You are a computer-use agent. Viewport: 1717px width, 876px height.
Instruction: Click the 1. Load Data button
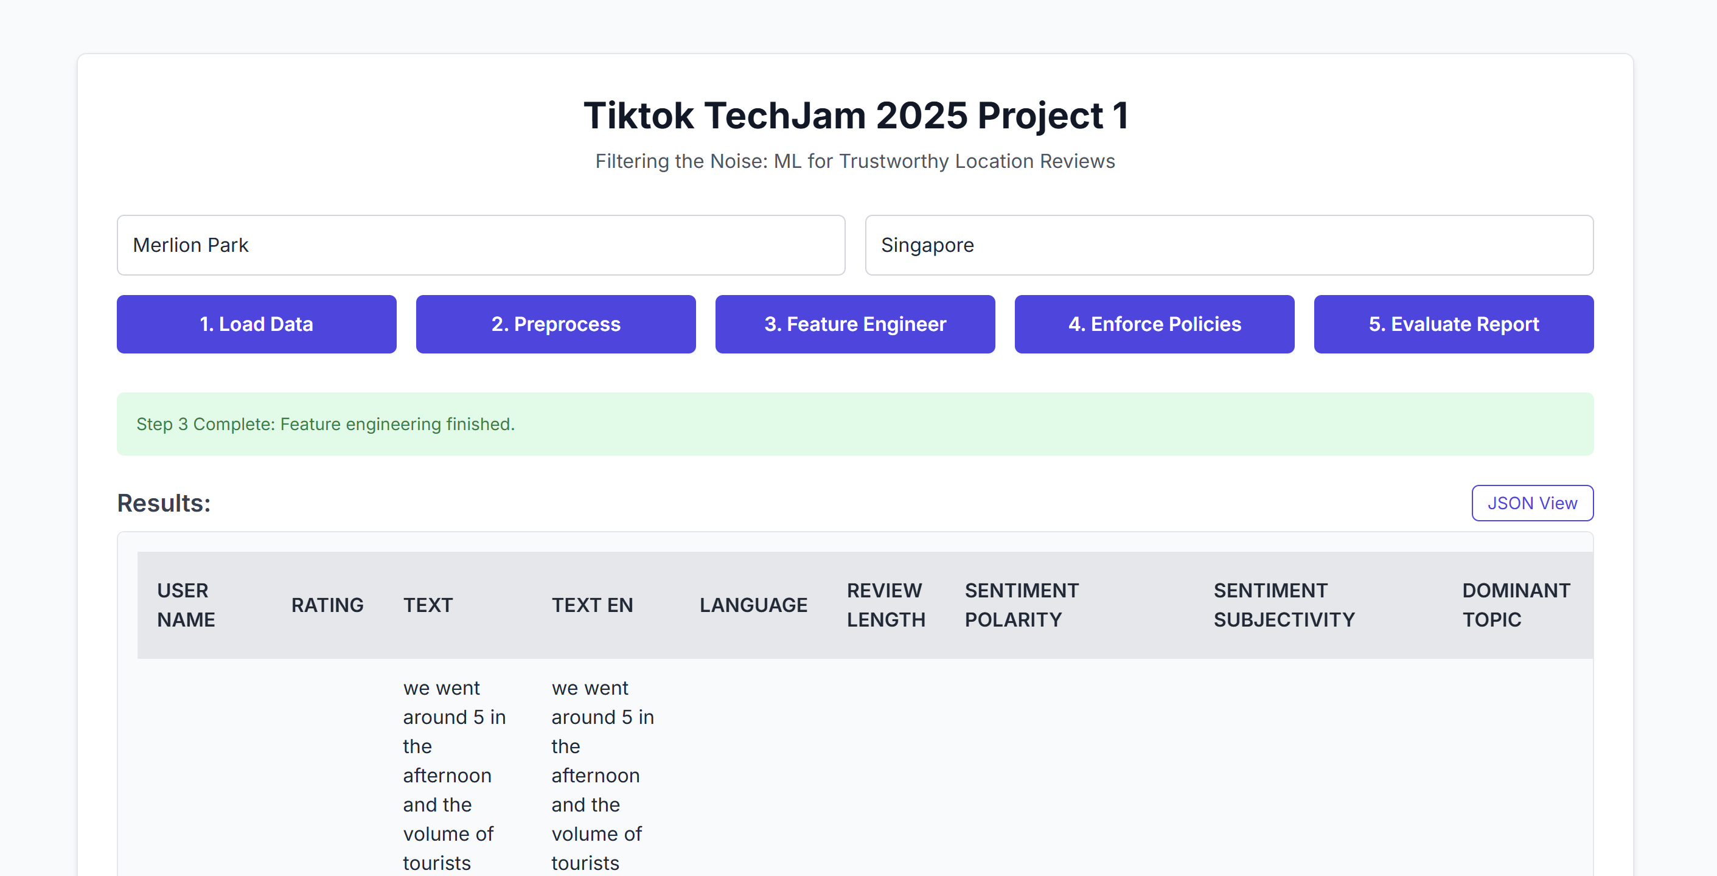point(256,324)
